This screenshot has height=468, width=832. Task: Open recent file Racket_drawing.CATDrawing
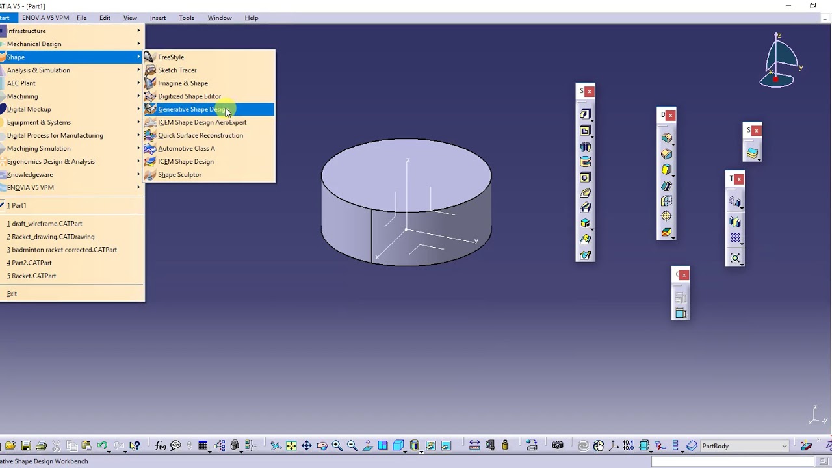tap(71, 237)
